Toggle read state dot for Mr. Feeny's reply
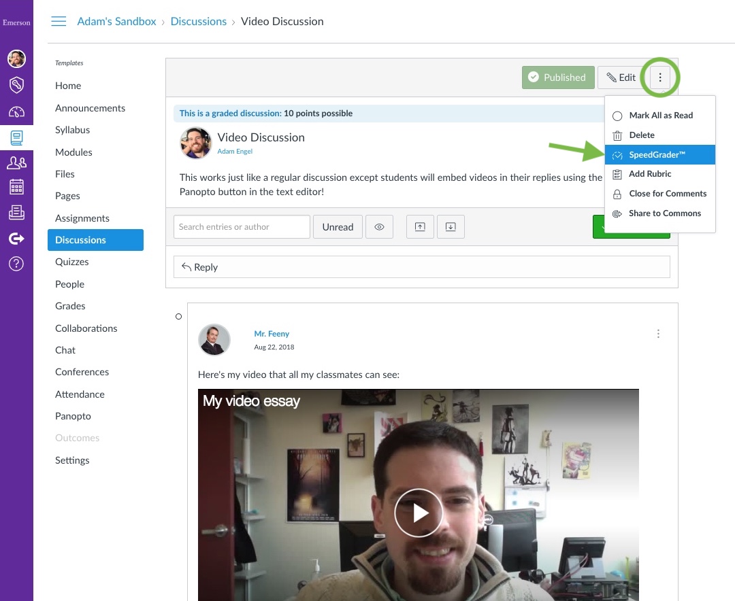The height and width of the screenshot is (601, 735). [x=178, y=317]
